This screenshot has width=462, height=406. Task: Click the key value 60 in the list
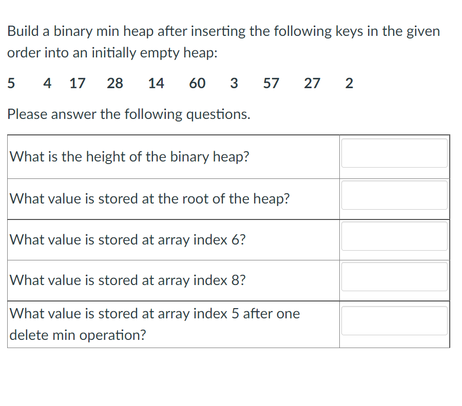pyautogui.click(x=197, y=83)
